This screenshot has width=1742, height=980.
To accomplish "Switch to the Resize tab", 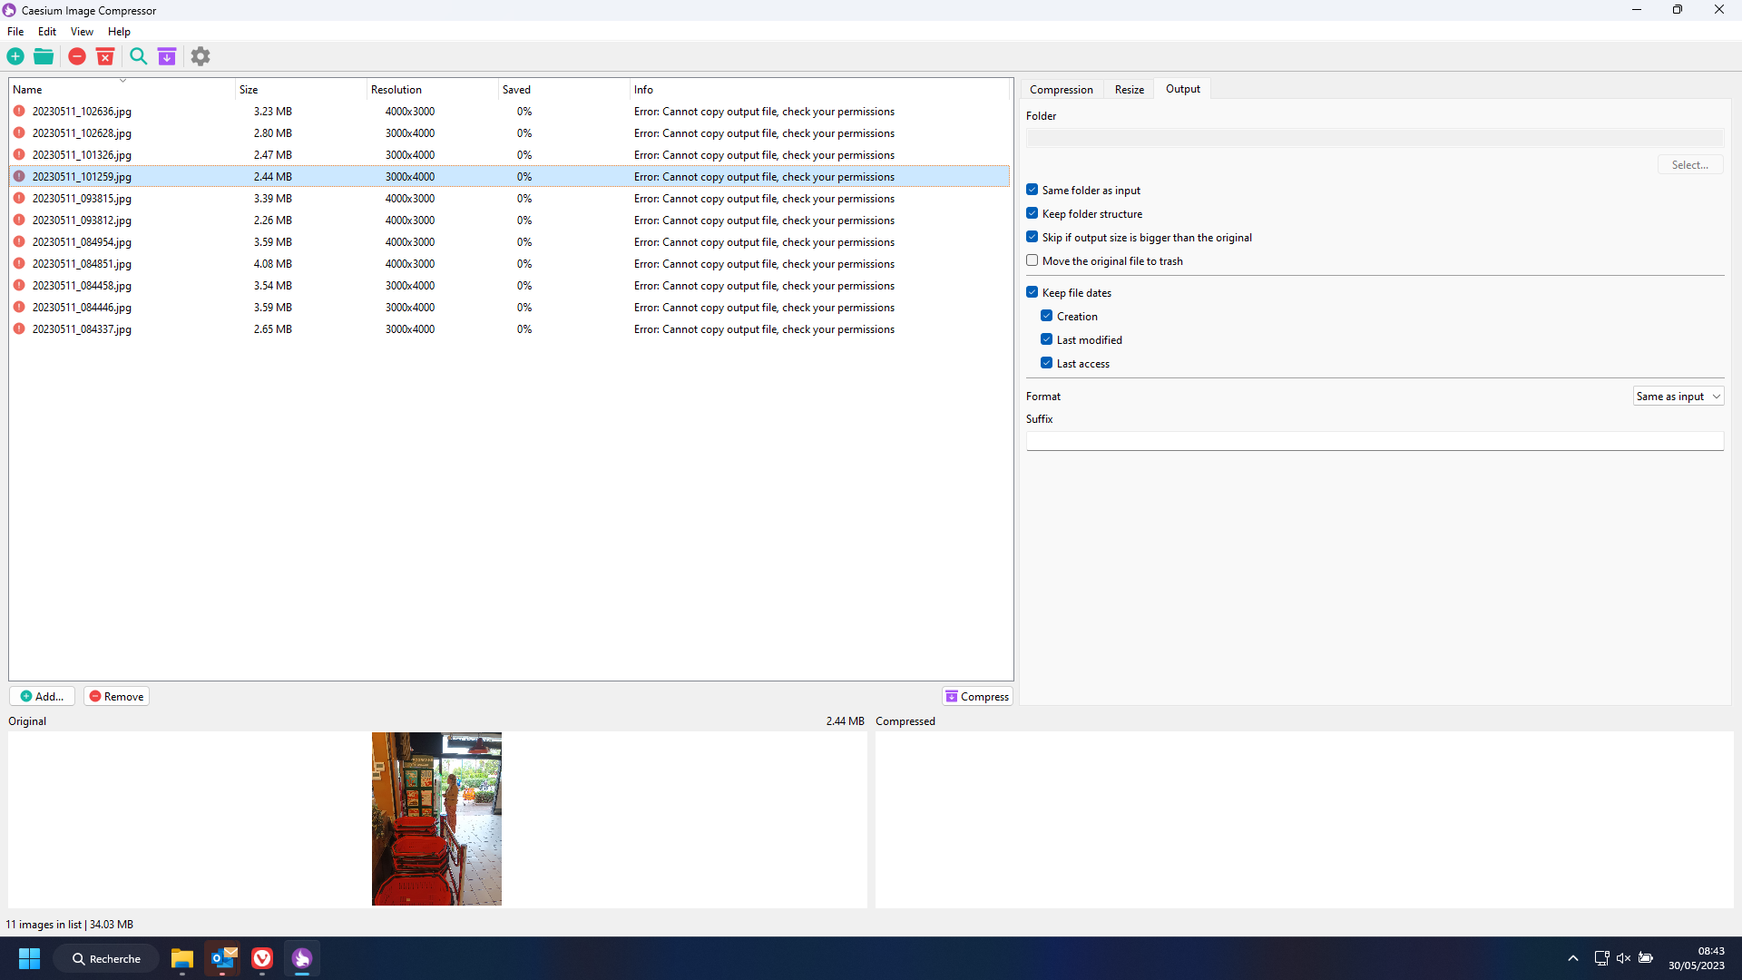I will click(1129, 89).
